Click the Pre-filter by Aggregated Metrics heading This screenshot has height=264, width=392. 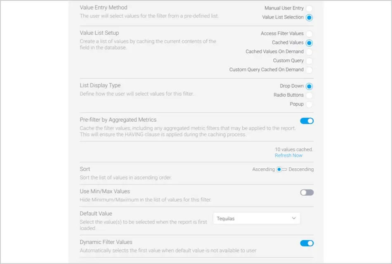[x=118, y=120]
